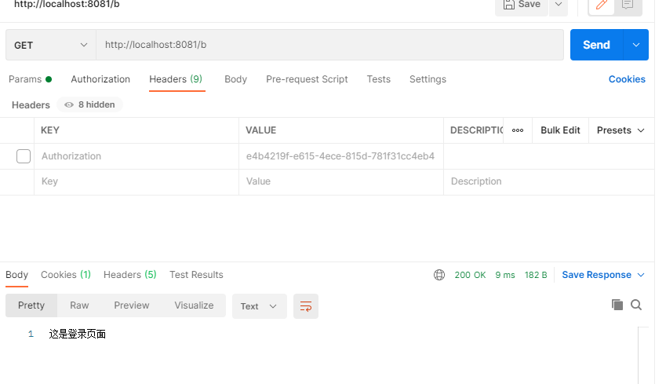The width and height of the screenshot is (666, 384).
Task: Open the Test Results tab
Action: pos(196,275)
